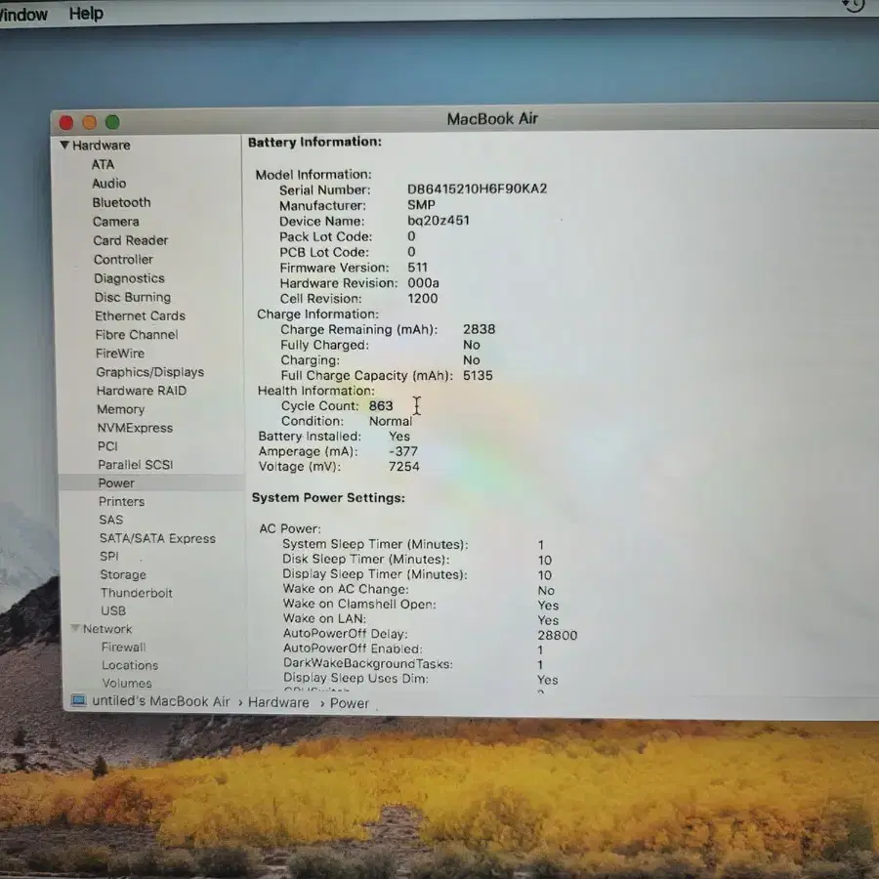Select FireWire in the sidebar
This screenshot has height=879, width=879.
click(120, 354)
